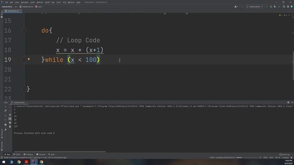Screen dimensions: 294x165
Task: Open the run configuration dropdown
Action: pyautogui.click(x=254, y=6)
